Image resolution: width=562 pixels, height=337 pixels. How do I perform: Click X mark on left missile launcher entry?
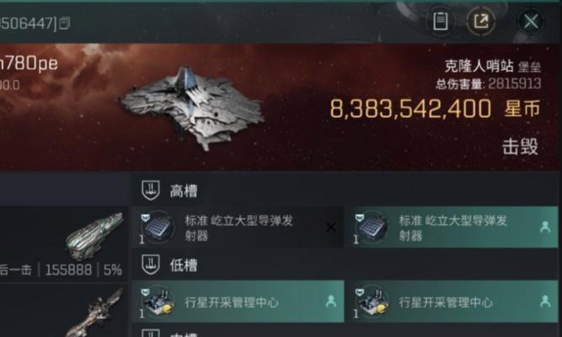pos(331,227)
